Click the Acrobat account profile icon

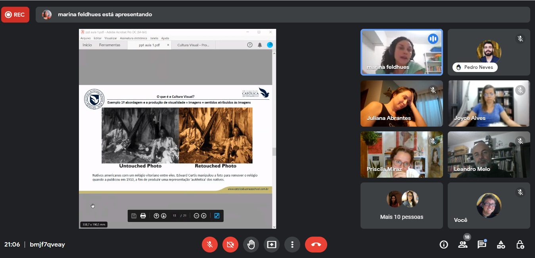pos(270,45)
